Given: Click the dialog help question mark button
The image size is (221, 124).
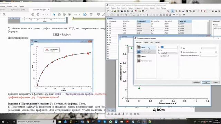Looking at the screenshot, I should pyautogui.click(x=213, y=38).
